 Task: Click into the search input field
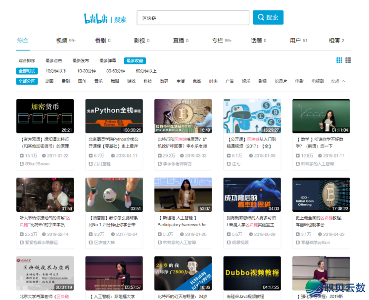coord(193,18)
